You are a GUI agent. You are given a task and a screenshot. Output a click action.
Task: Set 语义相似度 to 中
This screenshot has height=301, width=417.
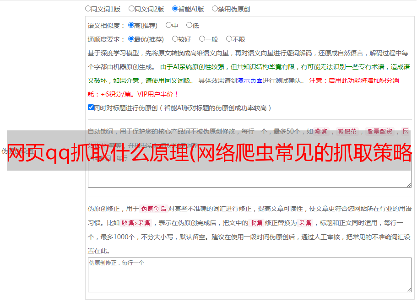[168, 25]
